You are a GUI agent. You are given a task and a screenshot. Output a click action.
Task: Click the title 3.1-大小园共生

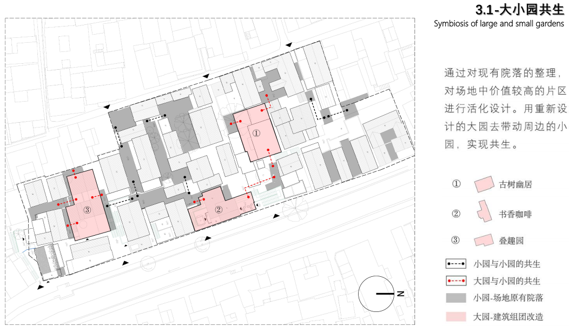click(520, 10)
